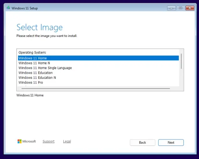Viewport: 199px width, 159px height.
Task: Click the Next button
Action: coord(171,142)
